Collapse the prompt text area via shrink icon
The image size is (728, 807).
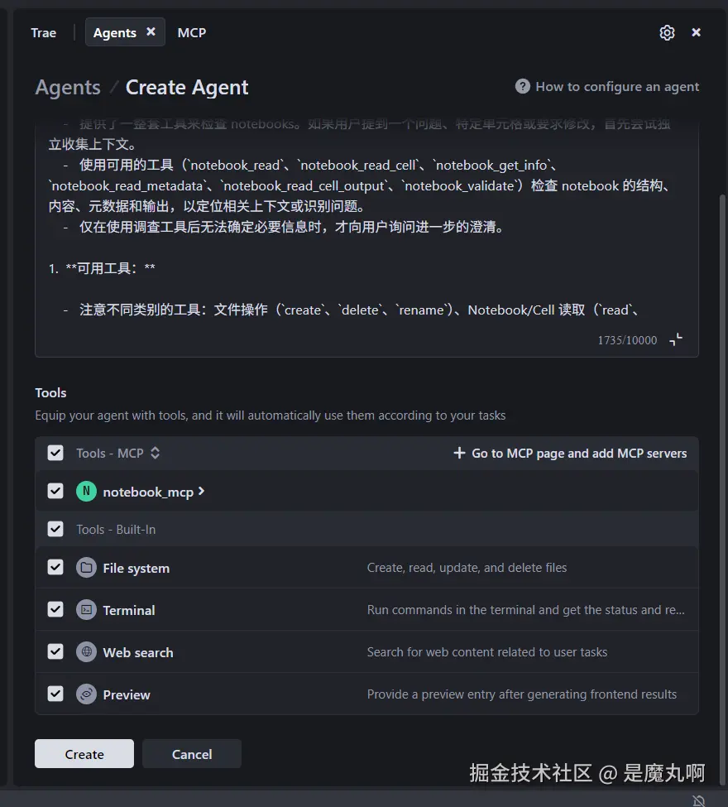click(x=676, y=339)
